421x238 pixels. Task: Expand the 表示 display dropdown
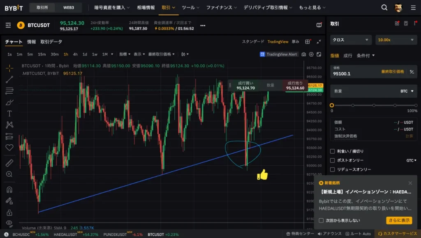[139, 54]
